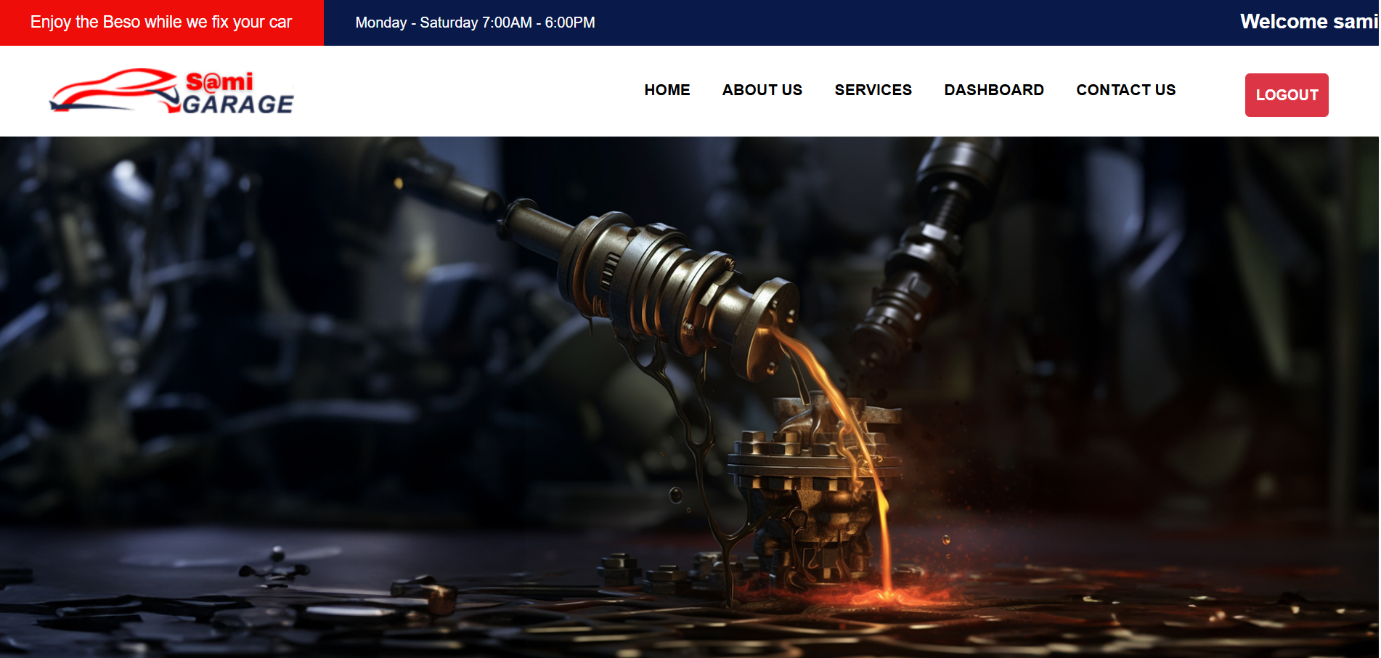The height and width of the screenshot is (658, 1381).
Task: Navigate to SERVICES
Action: pos(873,90)
